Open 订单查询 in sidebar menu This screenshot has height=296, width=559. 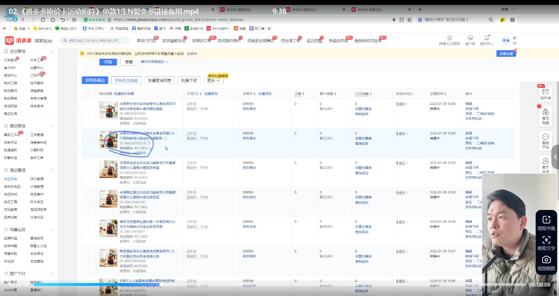10,60
